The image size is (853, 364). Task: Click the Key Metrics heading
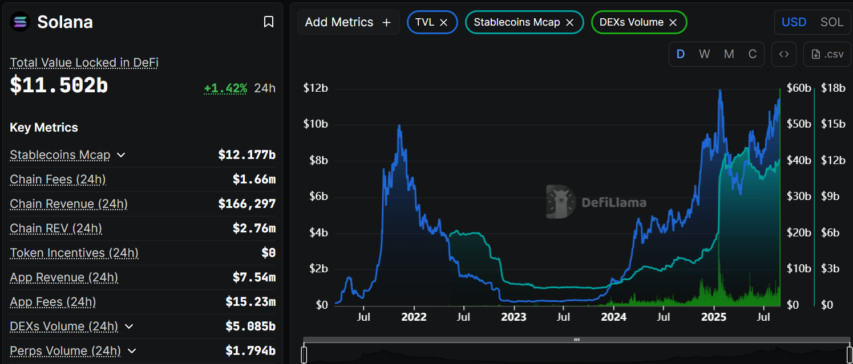click(44, 128)
